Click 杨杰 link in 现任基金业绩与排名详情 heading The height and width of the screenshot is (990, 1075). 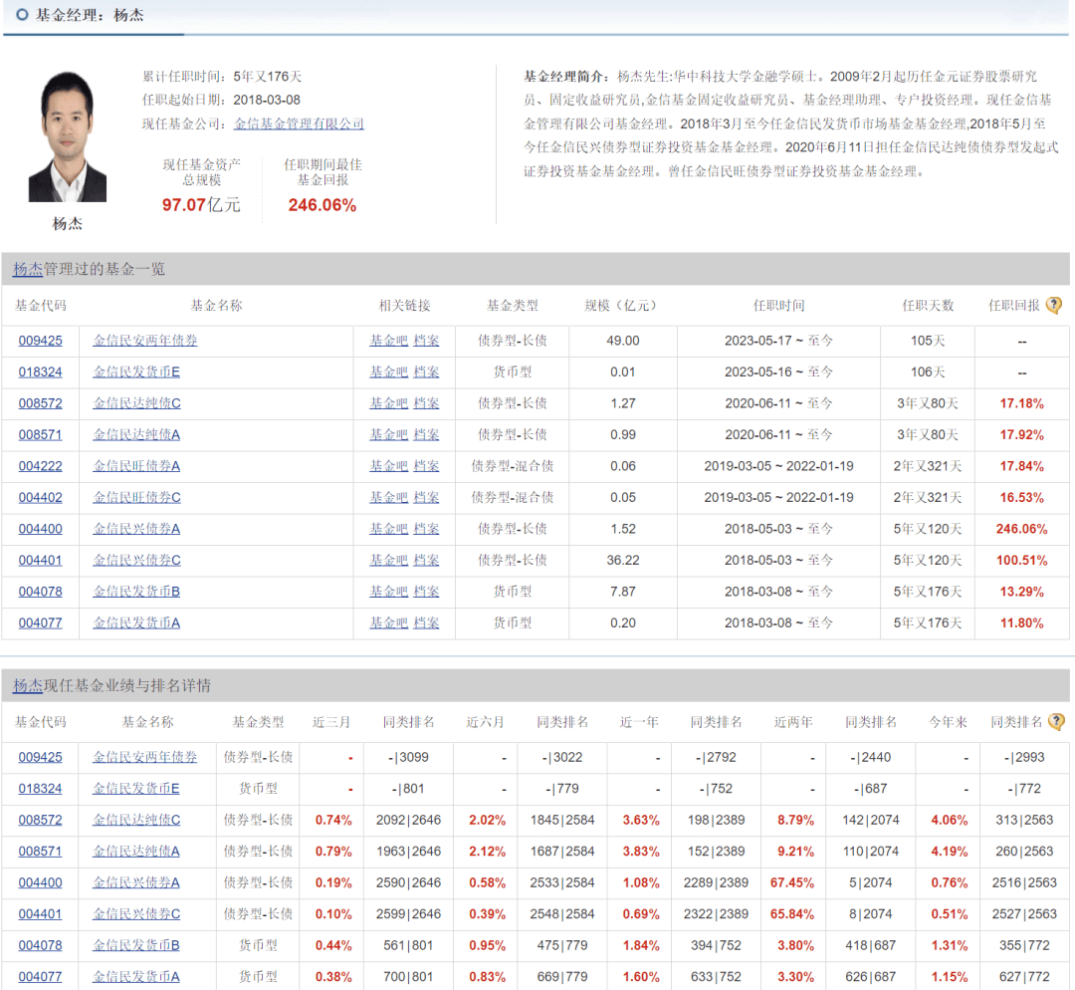pyautogui.click(x=28, y=685)
